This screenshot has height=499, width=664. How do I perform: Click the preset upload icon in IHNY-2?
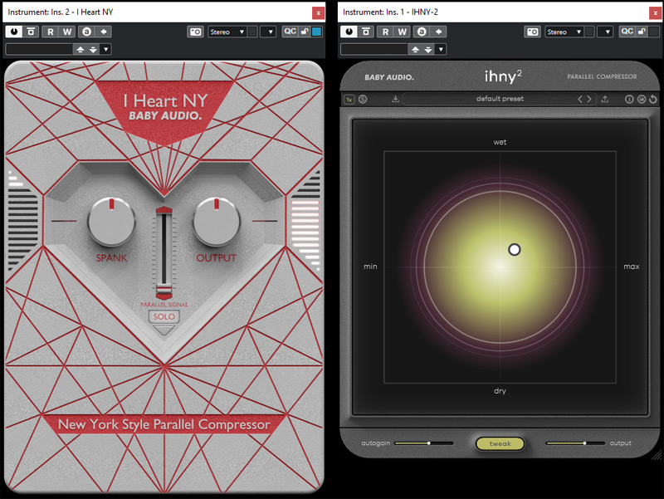click(x=605, y=99)
